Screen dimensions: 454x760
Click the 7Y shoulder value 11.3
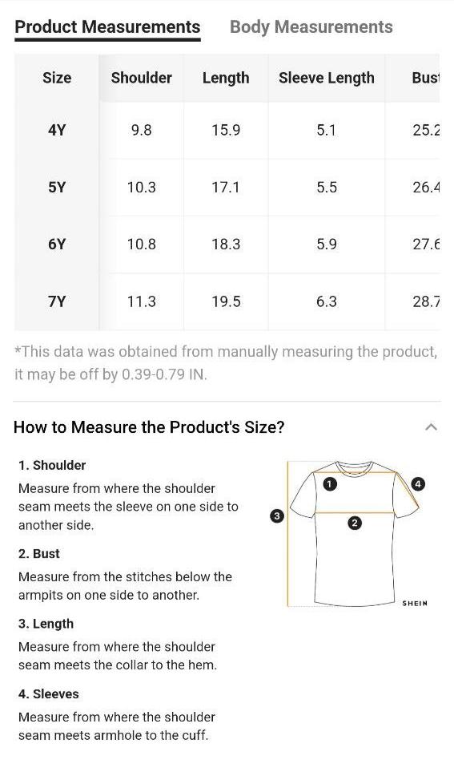pos(142,301)
